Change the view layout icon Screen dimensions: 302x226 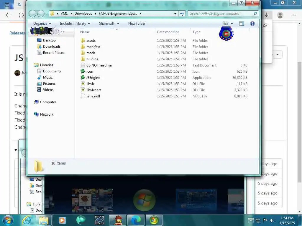225,24
